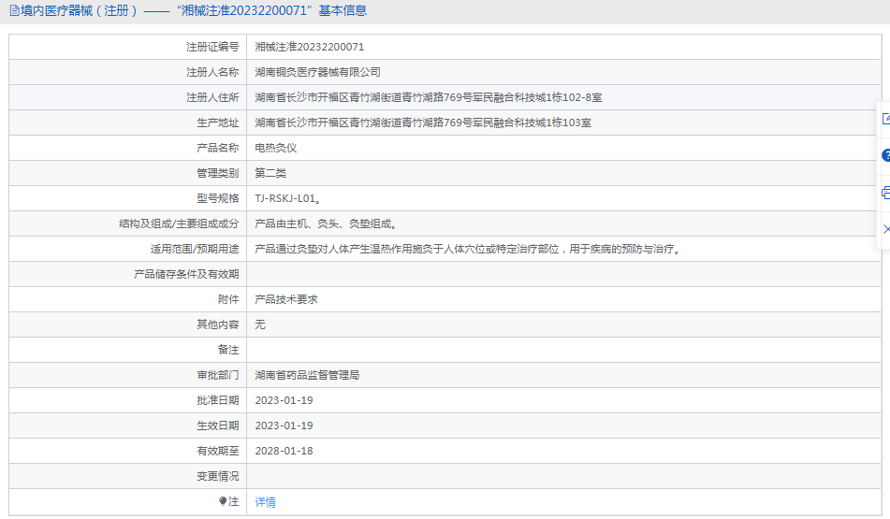Click the 变更情况 label

coord(218,477)
